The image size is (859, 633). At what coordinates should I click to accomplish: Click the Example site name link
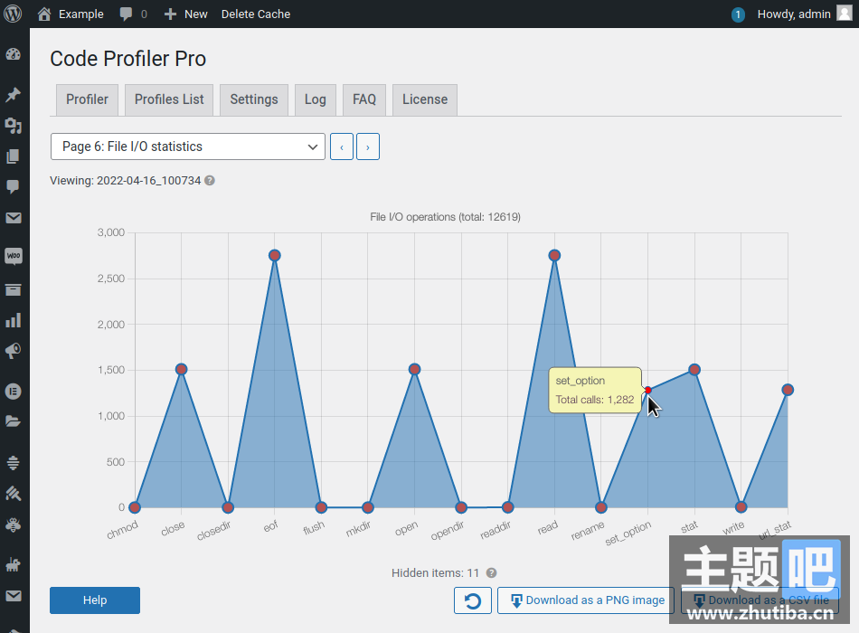coord(81,14)
